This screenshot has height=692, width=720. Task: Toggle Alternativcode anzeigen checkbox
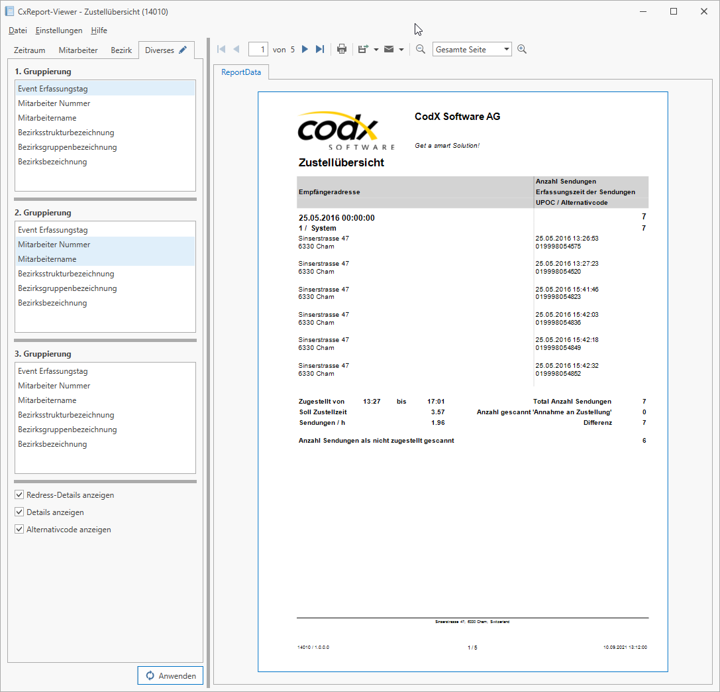coord(19,530)
